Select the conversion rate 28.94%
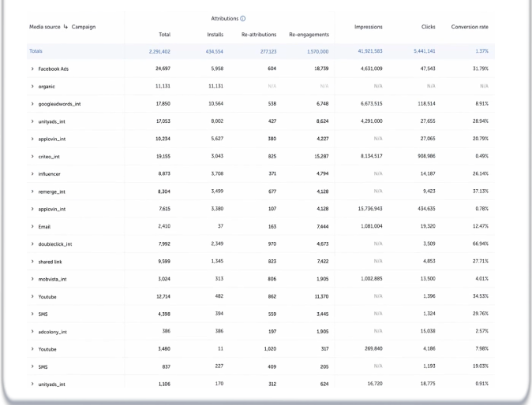The image size is (532, 405). tap(481, 121)
